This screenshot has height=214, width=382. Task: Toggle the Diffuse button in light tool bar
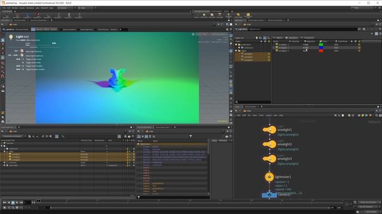[x=47, y=29]
